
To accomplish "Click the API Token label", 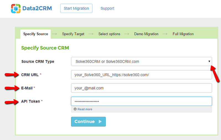I will pyautogui.click(x=30, y=101).
